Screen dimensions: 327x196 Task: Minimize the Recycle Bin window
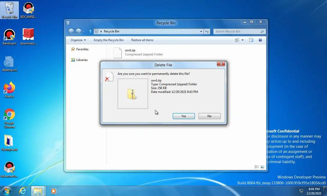245,22
